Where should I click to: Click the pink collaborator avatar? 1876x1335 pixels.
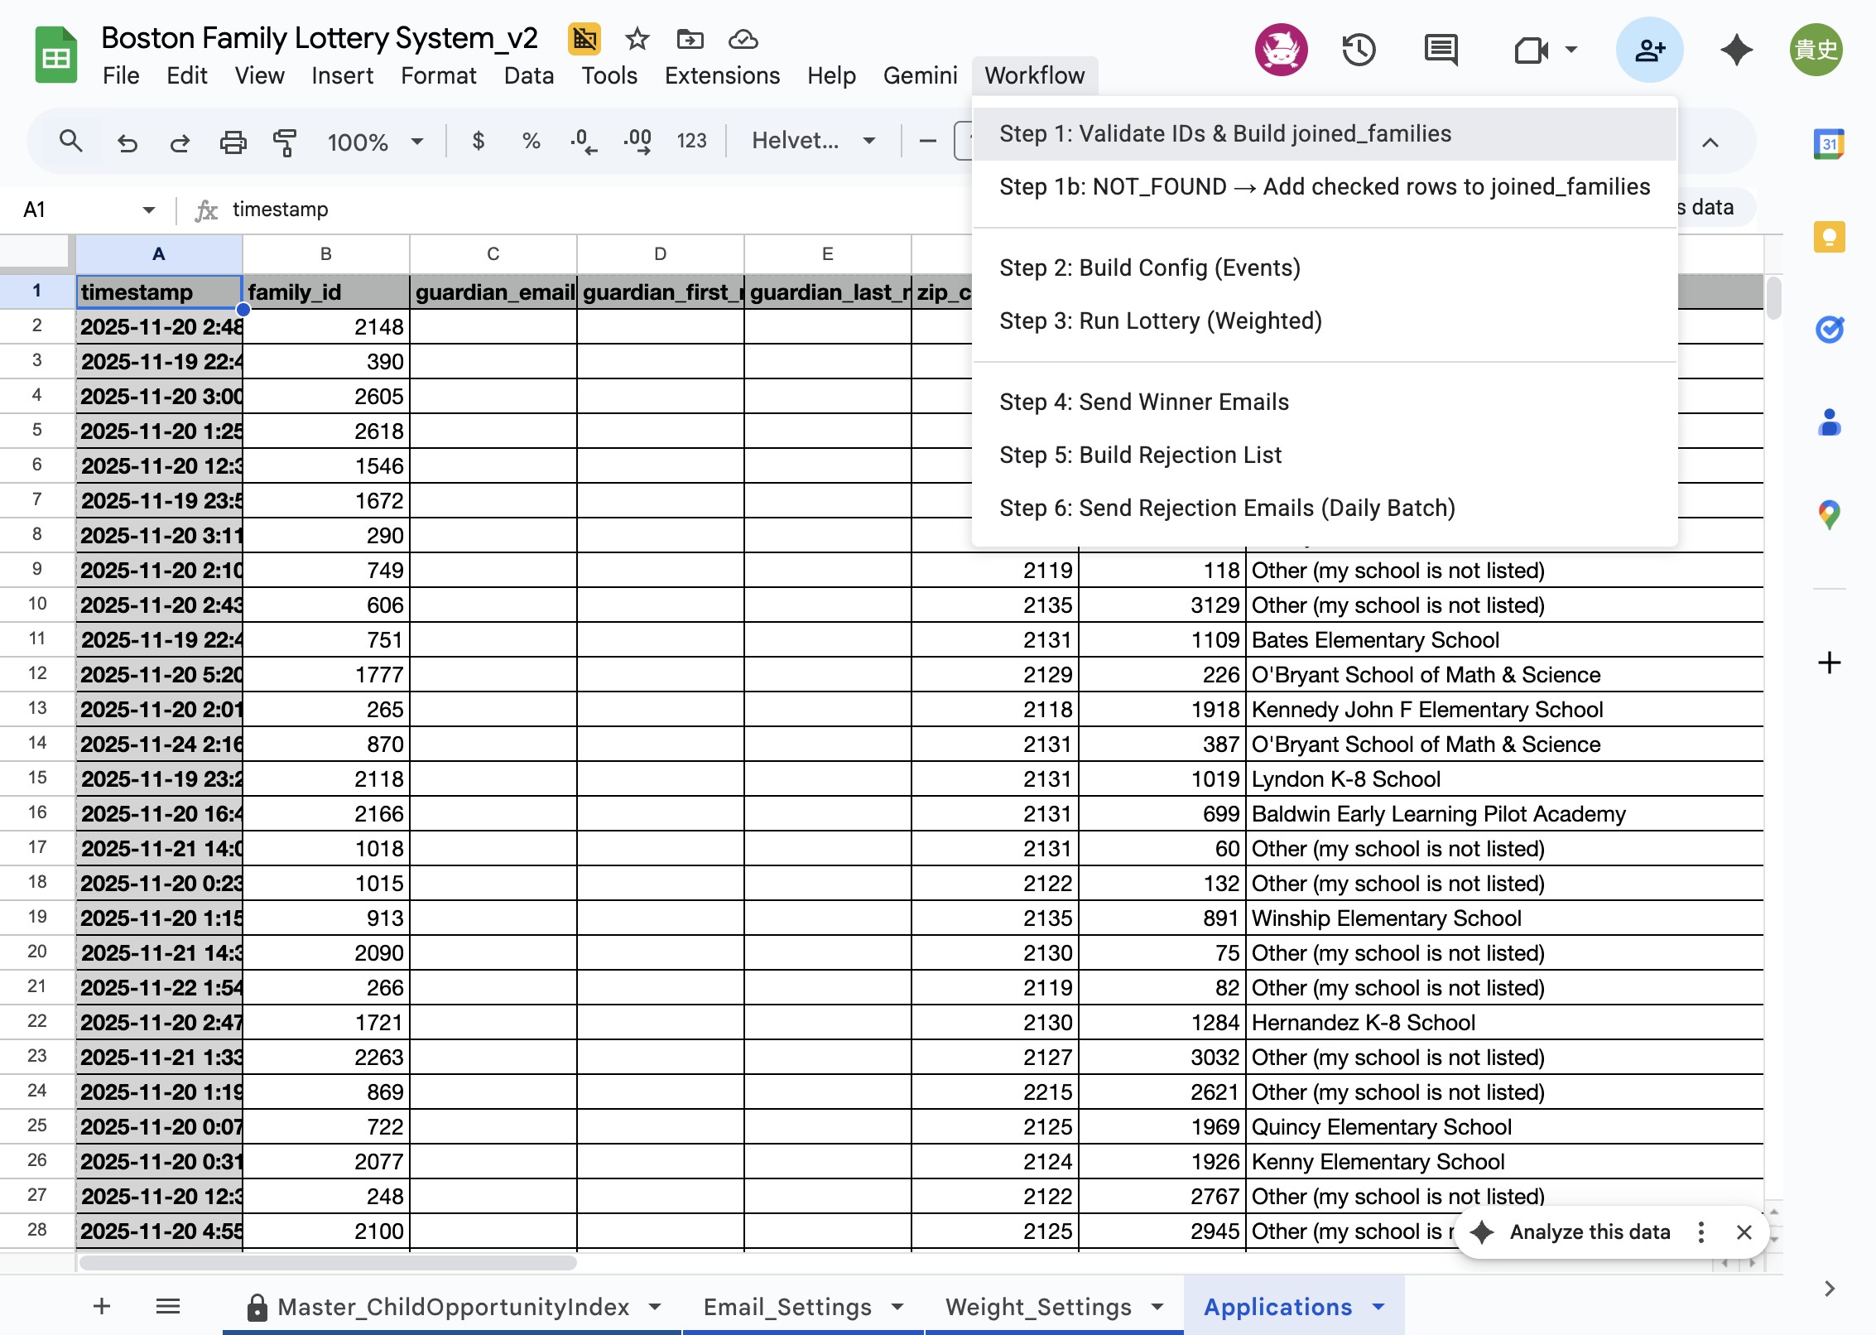(x=1281, y=50)
